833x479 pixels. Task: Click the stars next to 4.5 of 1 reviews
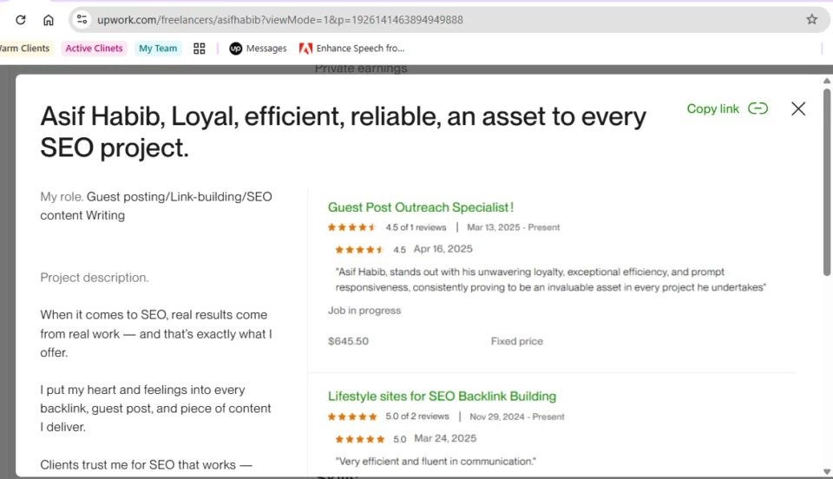pyautogui.click(x=351, y=227)
